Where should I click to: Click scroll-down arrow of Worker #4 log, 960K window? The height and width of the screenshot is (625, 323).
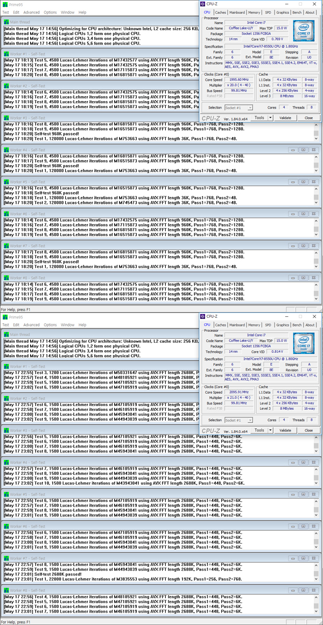(x=316, y=169)
